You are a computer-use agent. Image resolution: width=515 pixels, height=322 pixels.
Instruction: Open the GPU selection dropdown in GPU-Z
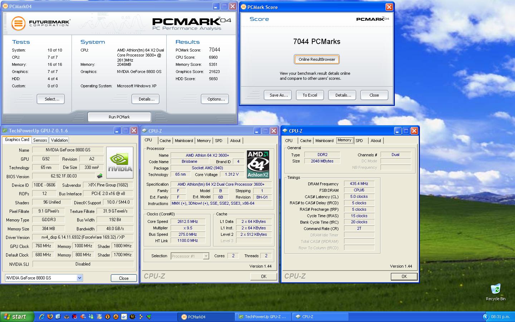[79, 278]
